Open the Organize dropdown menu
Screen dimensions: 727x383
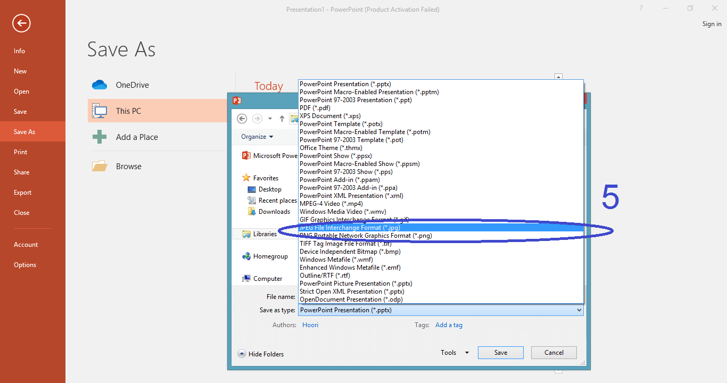point(257,137)
